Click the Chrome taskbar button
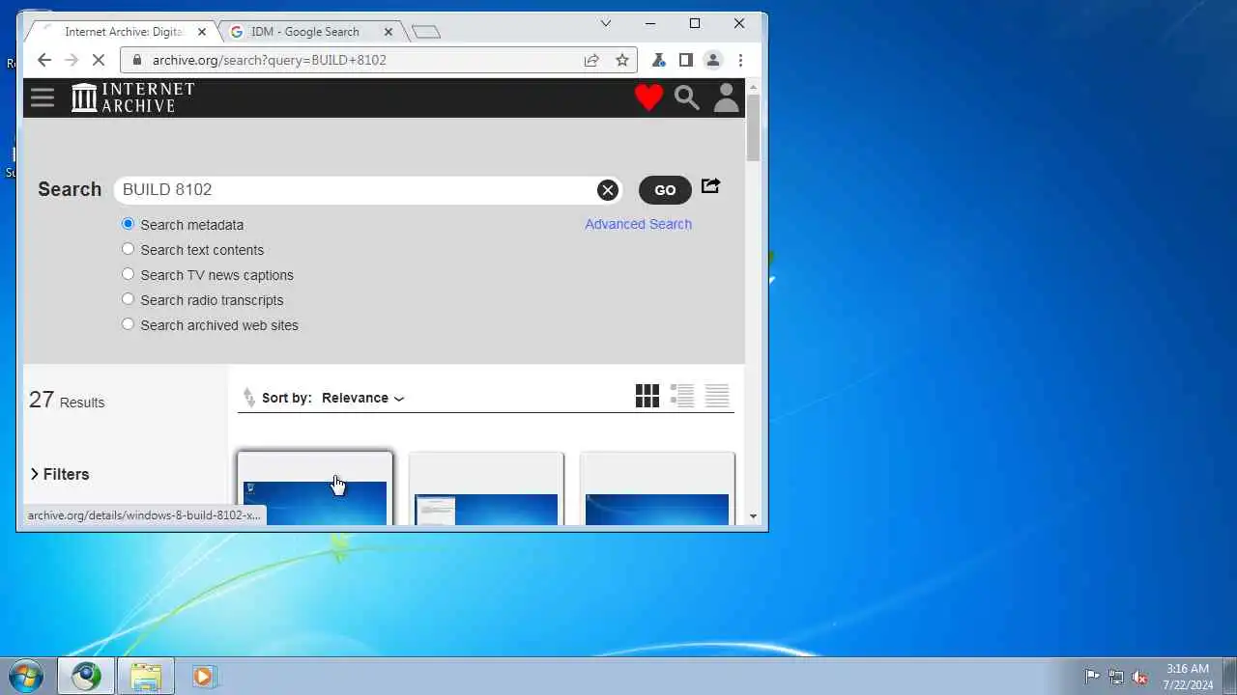The image size is (1237, 695). pos(86,676)
